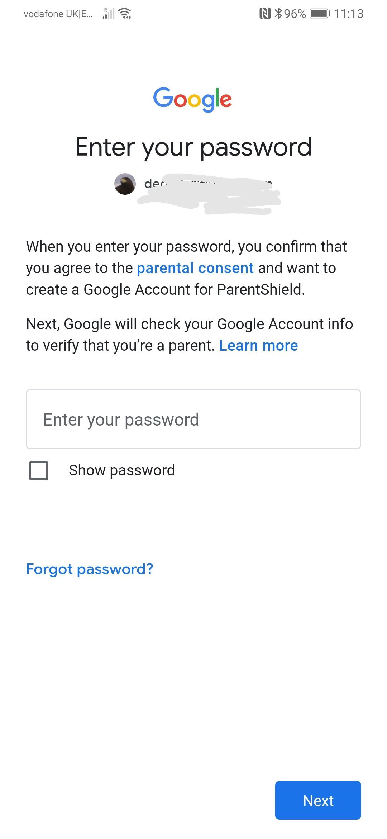Click Learn more about parent verification

click(258, 345)
